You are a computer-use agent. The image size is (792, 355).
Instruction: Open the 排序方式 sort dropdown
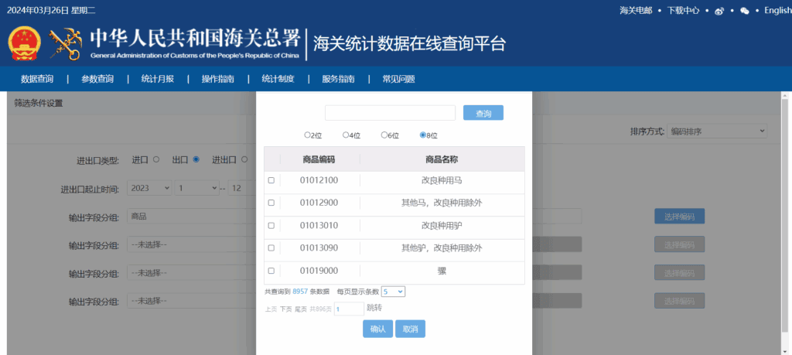717,131
